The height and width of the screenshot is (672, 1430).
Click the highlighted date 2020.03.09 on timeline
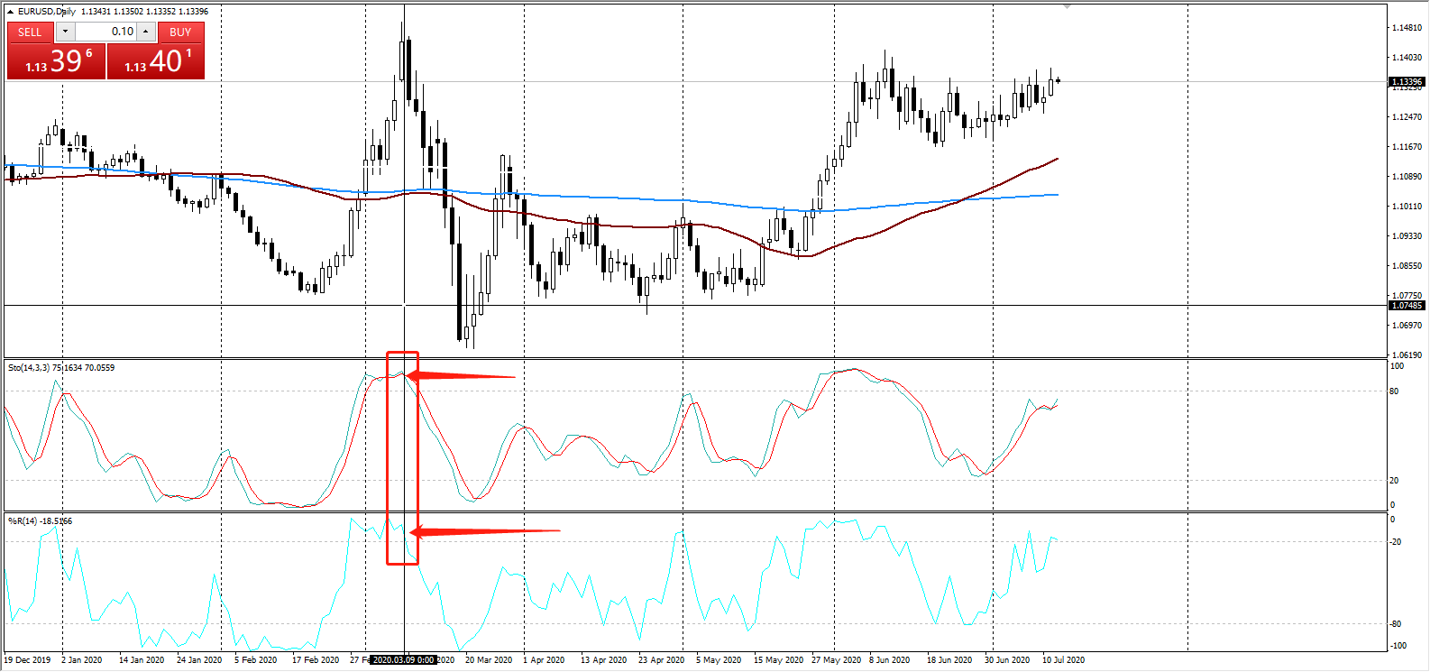pyautogui.click(x=404, y=660)
